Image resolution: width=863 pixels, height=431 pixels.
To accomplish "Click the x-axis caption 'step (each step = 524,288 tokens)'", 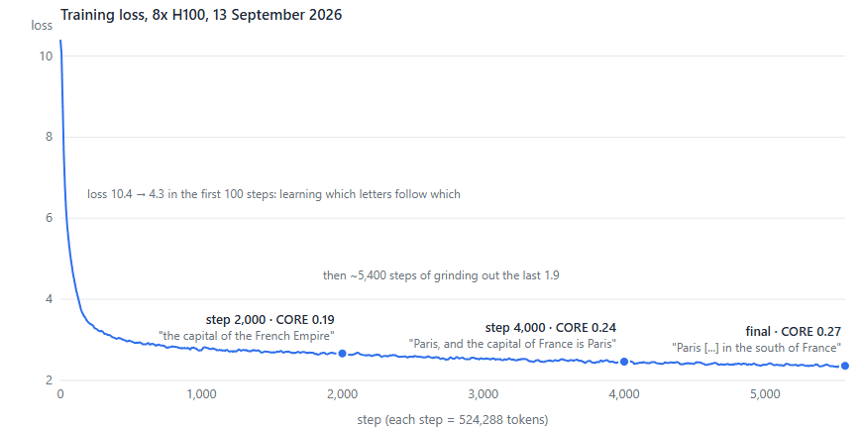I will click(453, 420).
